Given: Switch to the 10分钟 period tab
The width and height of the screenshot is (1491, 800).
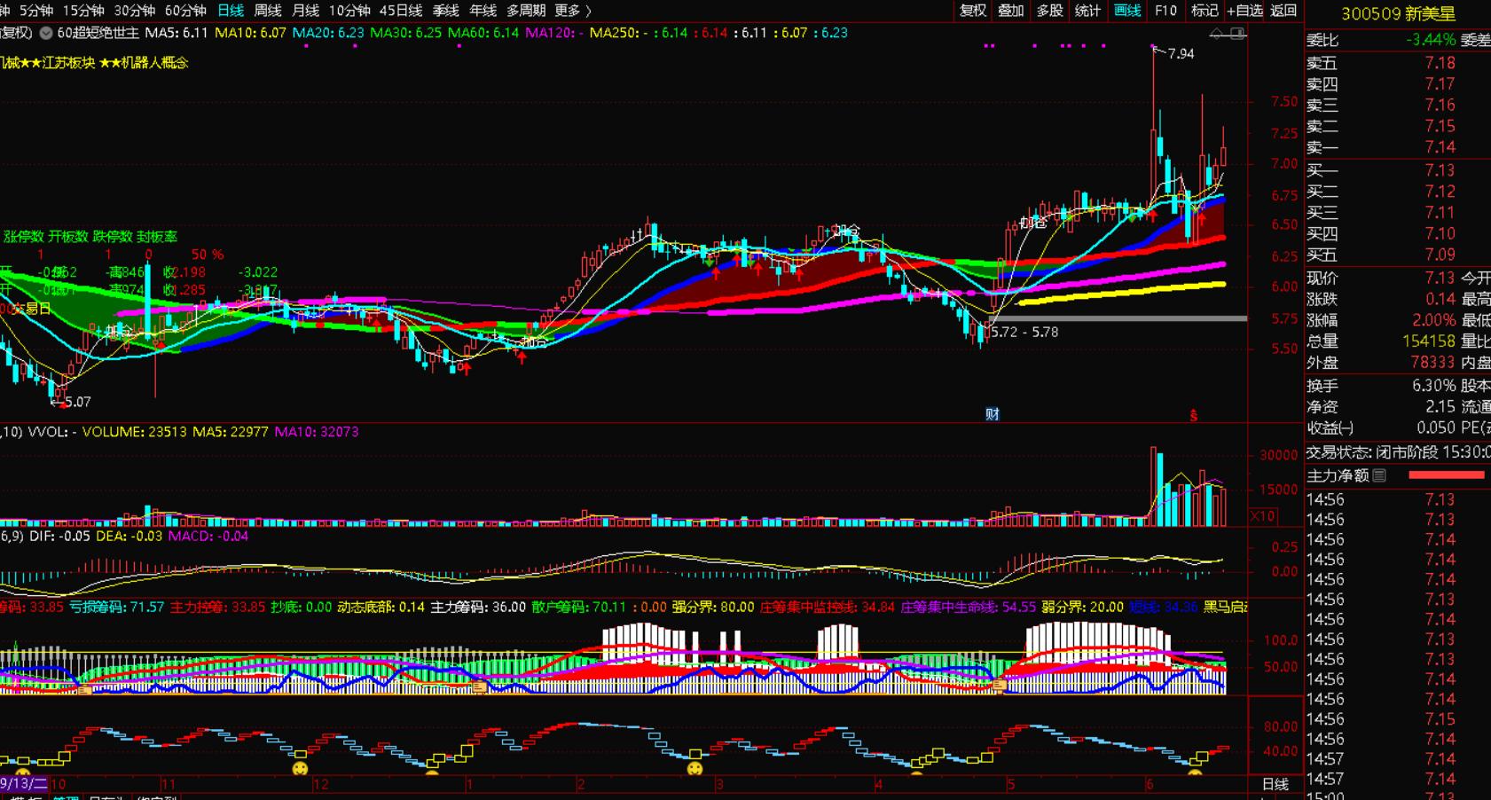Looking at the screenshot, I should (349, 11).
